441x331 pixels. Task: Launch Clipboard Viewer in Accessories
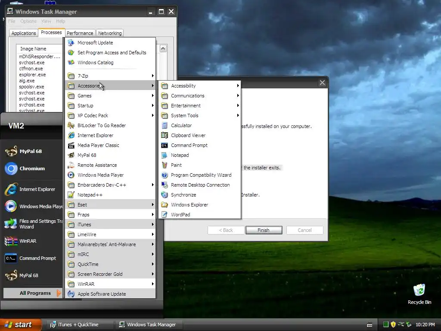click(199, 135)
